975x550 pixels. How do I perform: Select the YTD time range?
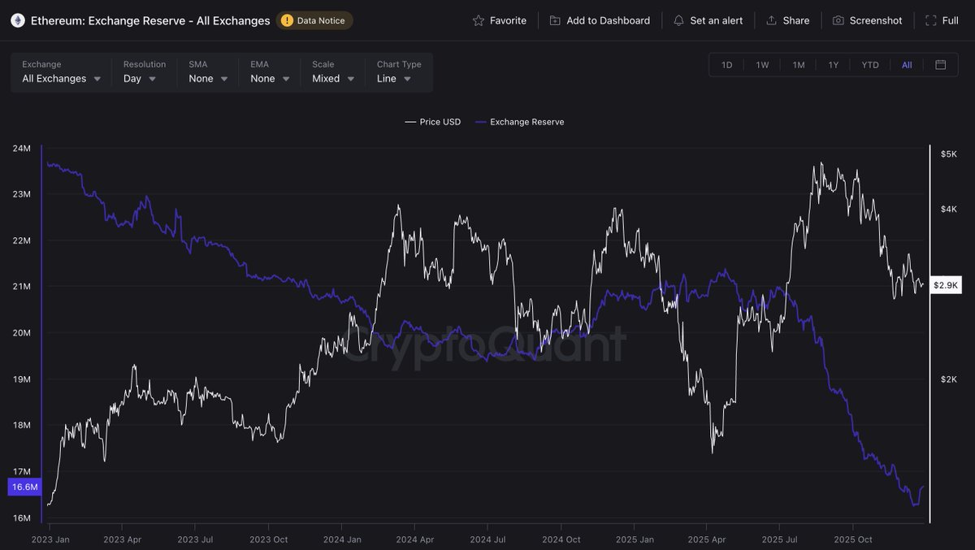(x=870, y=65)
